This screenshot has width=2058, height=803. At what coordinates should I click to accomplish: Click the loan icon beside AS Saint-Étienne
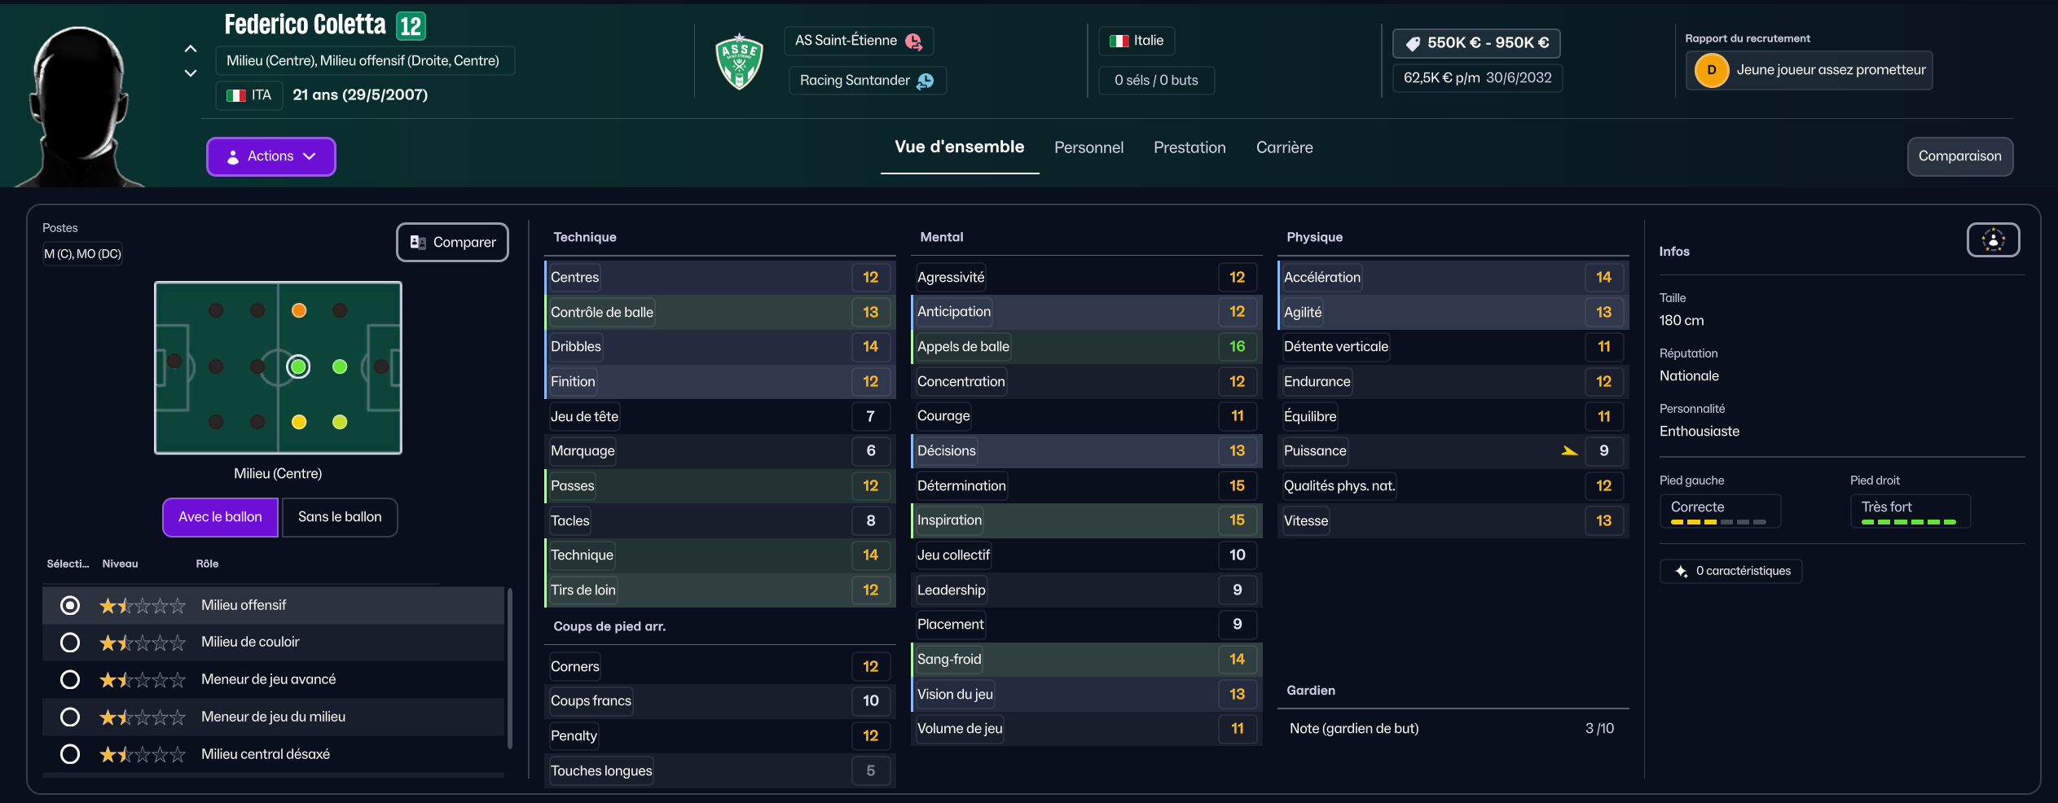pyautogui.click(x=913, y=42)
